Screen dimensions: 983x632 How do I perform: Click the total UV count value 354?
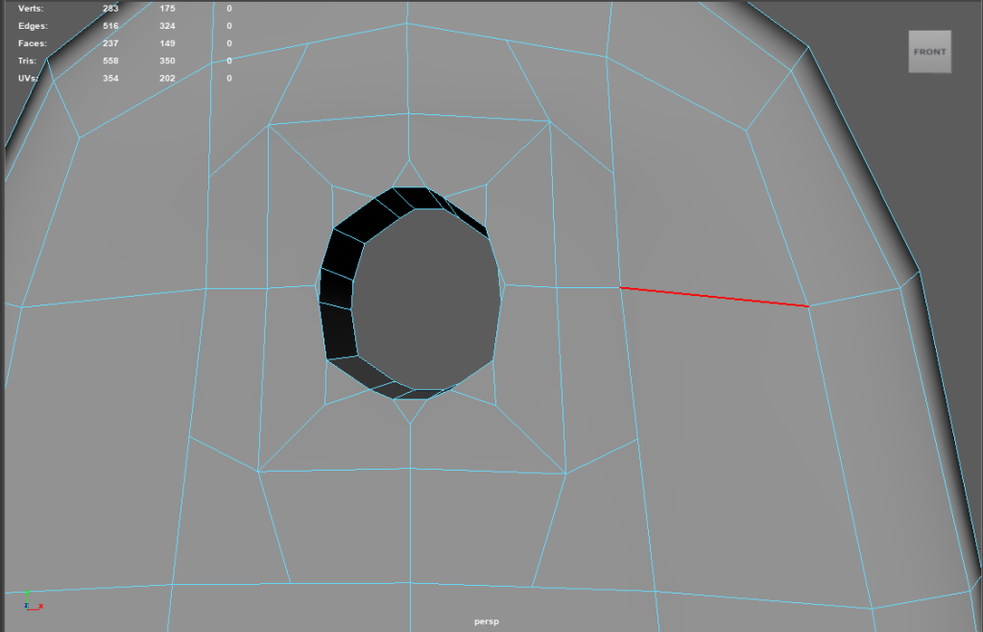[110, 78]
